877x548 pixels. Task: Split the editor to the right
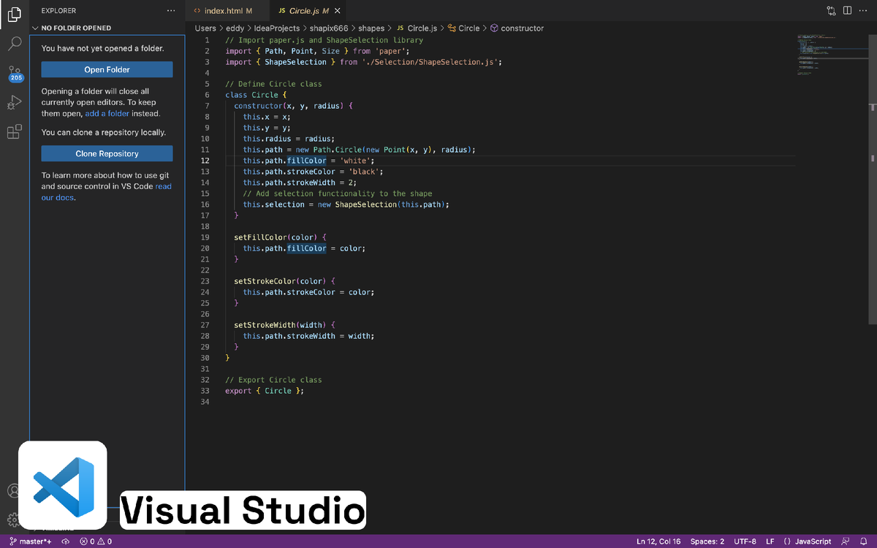click(x=847, y=11)
